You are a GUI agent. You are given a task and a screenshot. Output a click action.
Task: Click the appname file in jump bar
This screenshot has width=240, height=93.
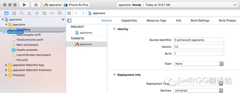click(x=97, y=13)
